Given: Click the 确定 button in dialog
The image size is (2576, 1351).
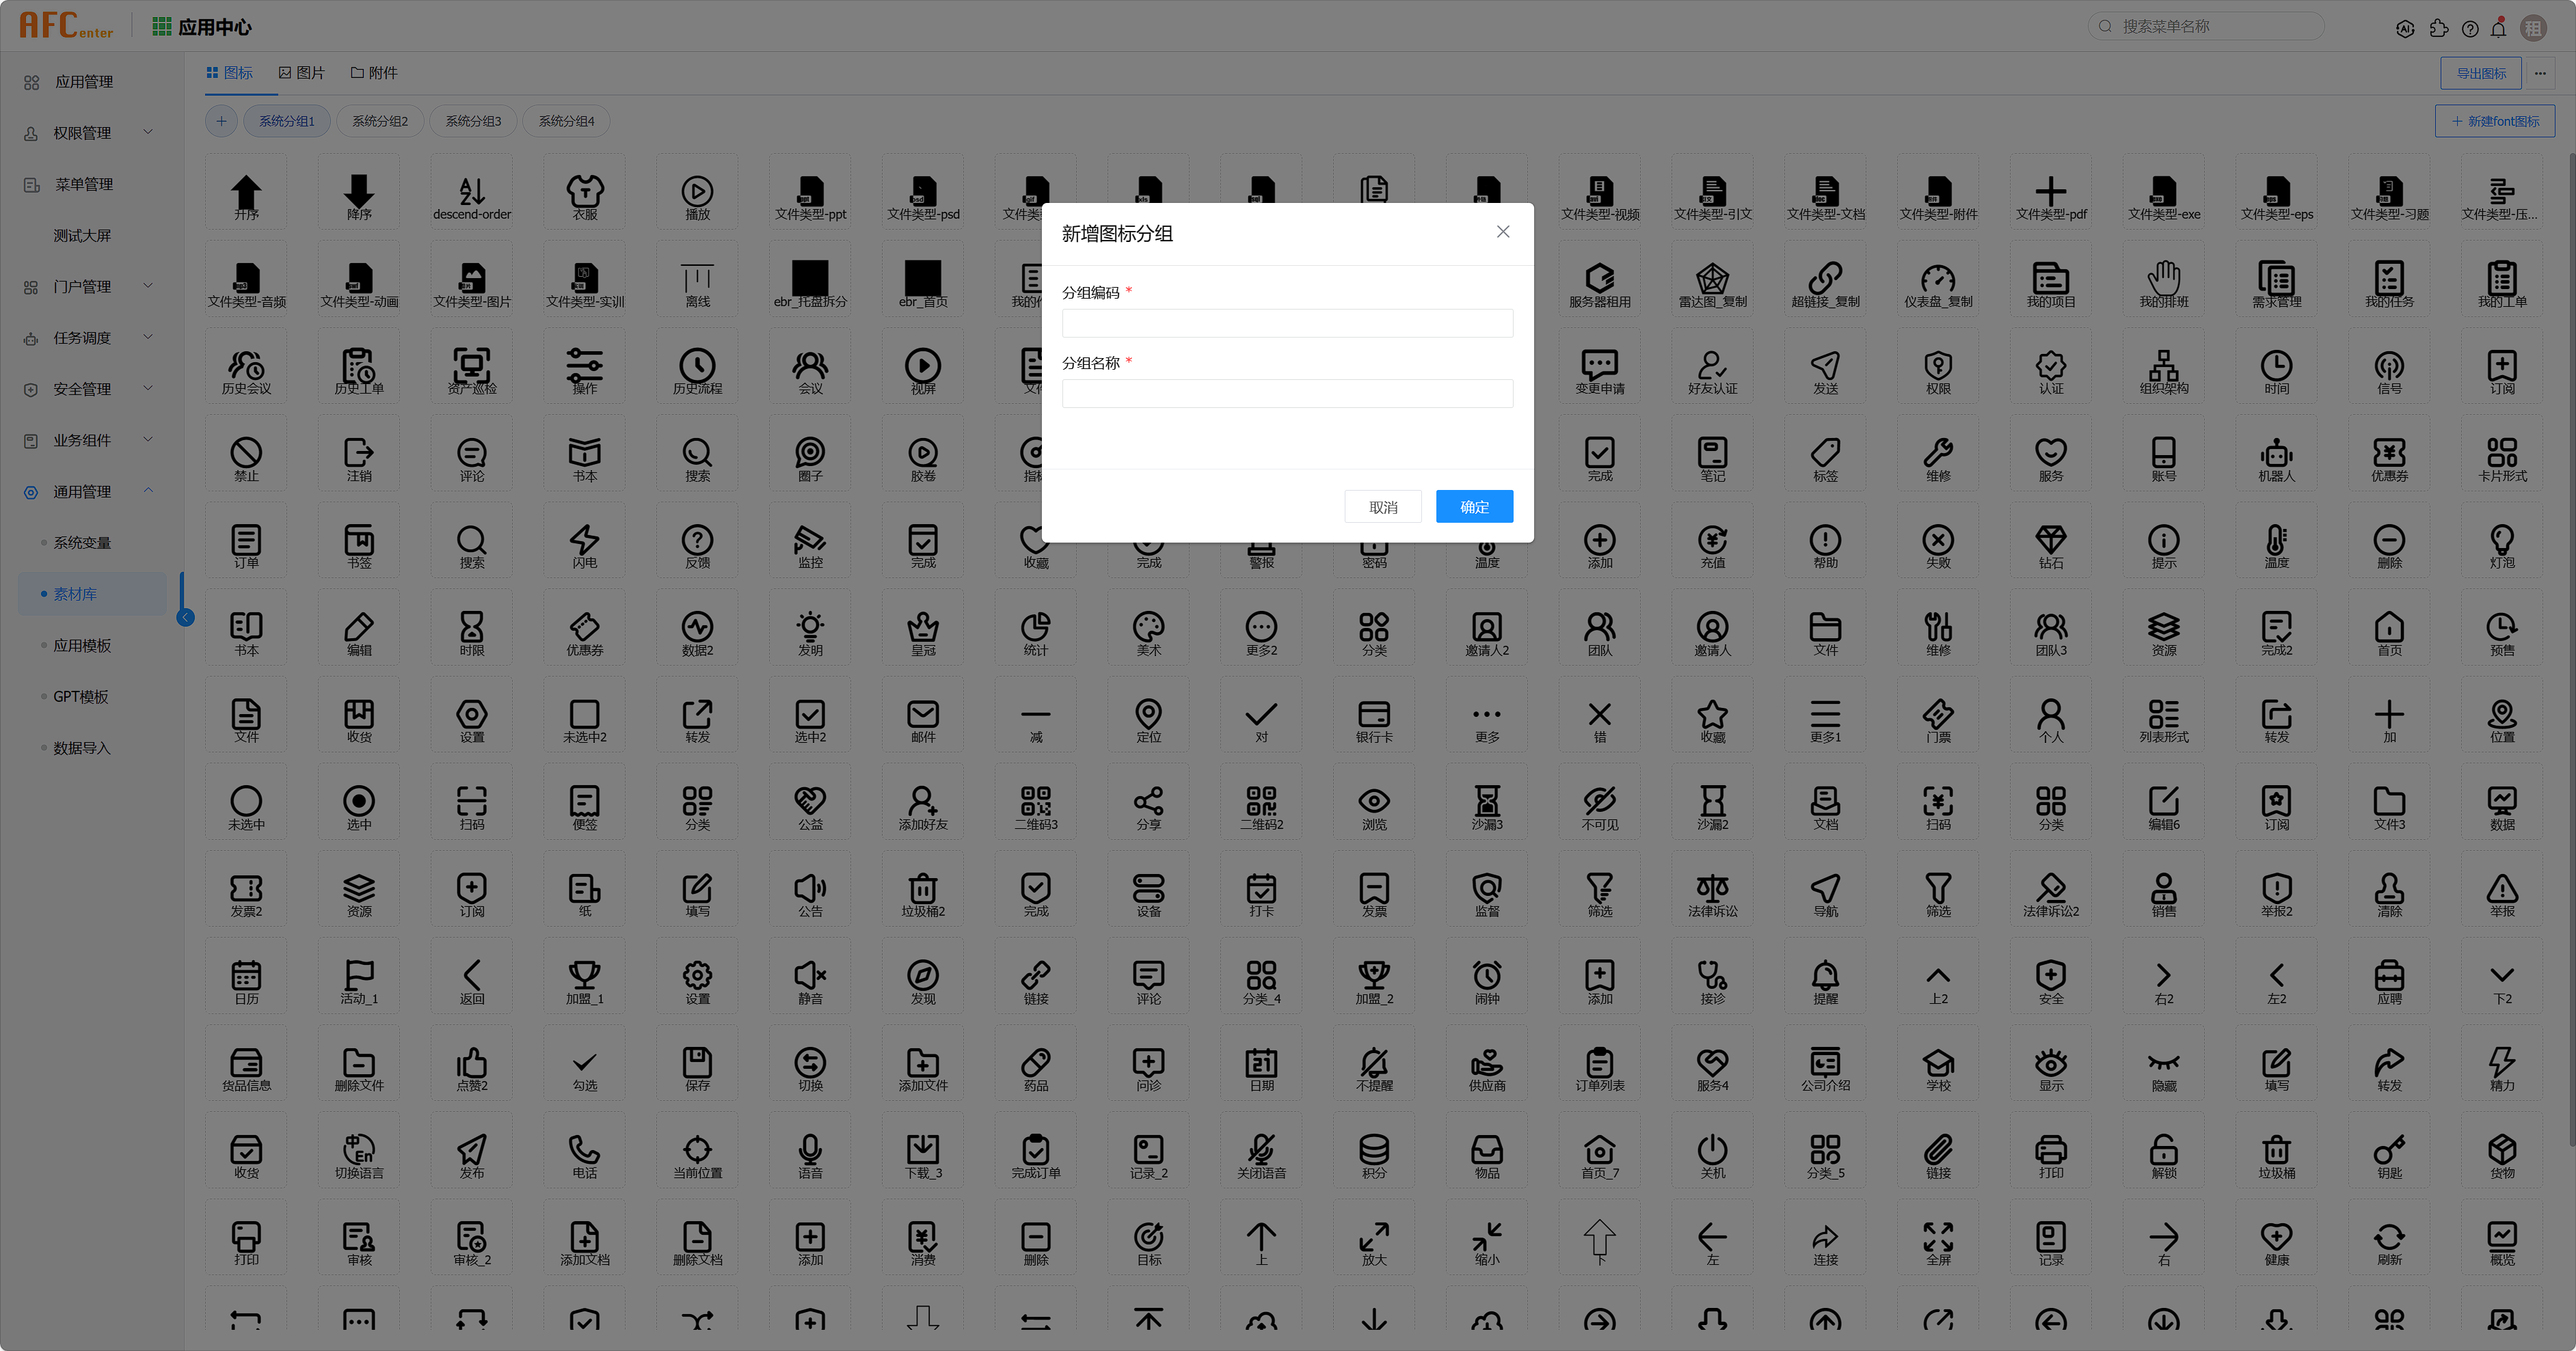Looking at the screenshot, I should coord(1474,506).
